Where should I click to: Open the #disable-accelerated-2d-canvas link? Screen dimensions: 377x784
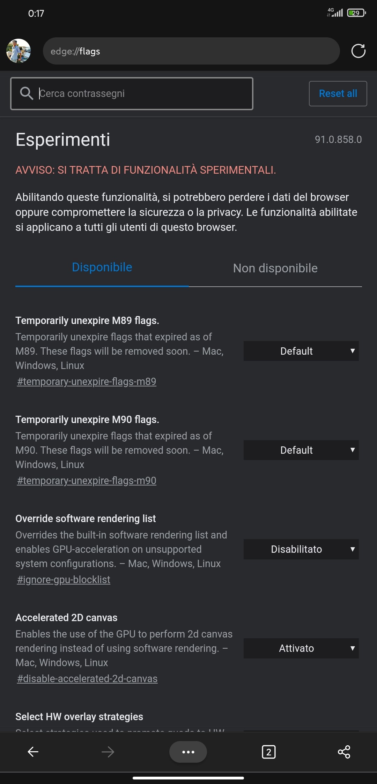[x=87, y=679]
